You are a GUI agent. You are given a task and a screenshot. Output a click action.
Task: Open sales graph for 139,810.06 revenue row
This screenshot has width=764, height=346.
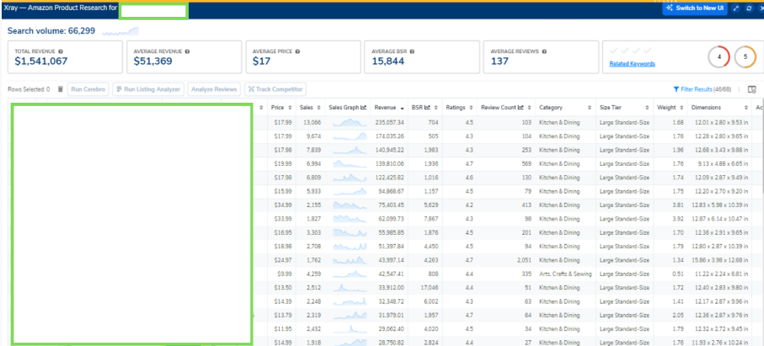tap(350, 163)
